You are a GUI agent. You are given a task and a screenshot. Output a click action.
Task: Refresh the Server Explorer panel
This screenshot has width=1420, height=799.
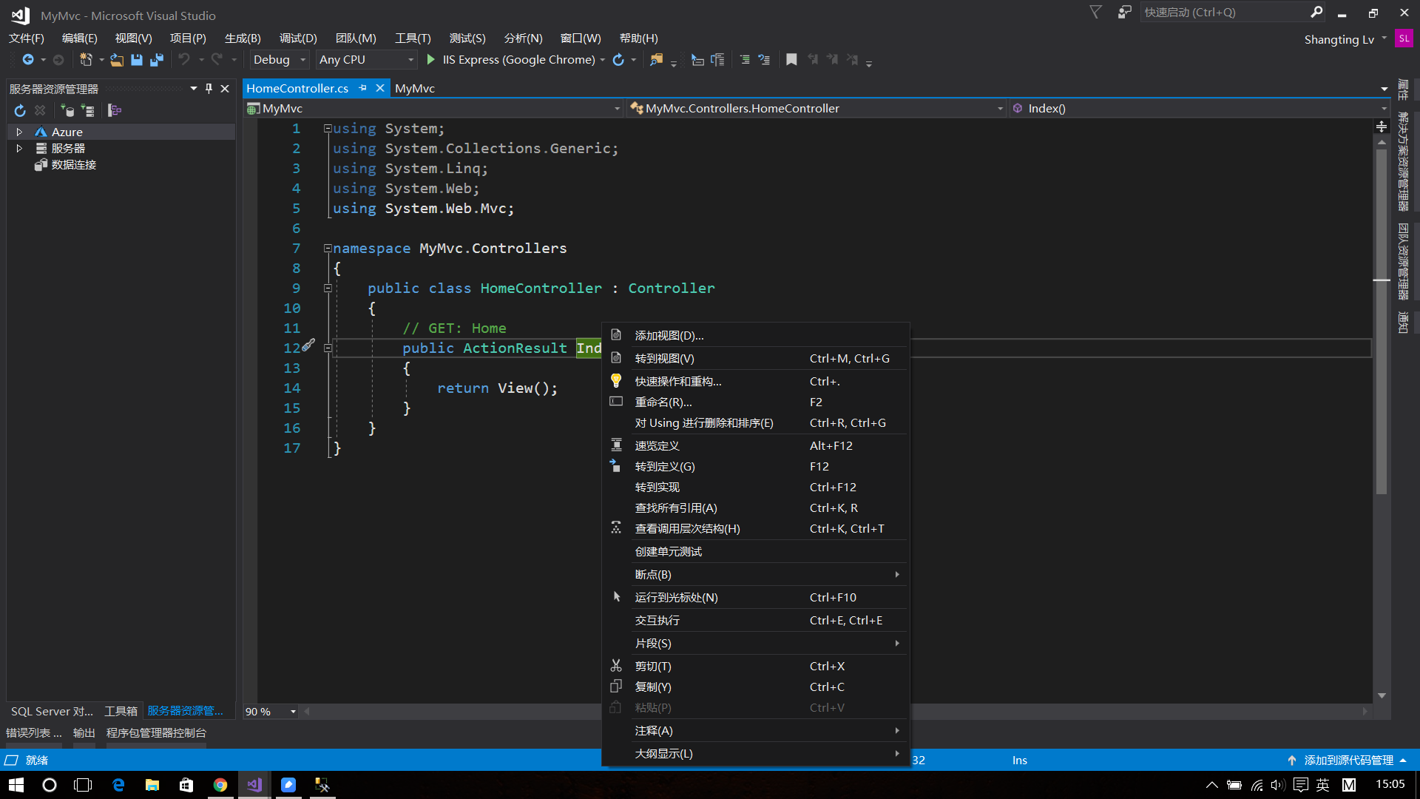coord(20,110)
